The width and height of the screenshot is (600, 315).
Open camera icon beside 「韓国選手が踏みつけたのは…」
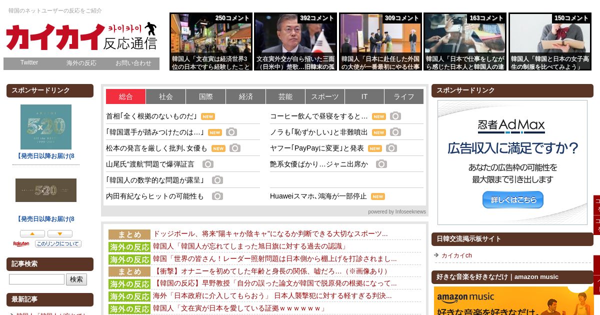(x=231, y=132)
